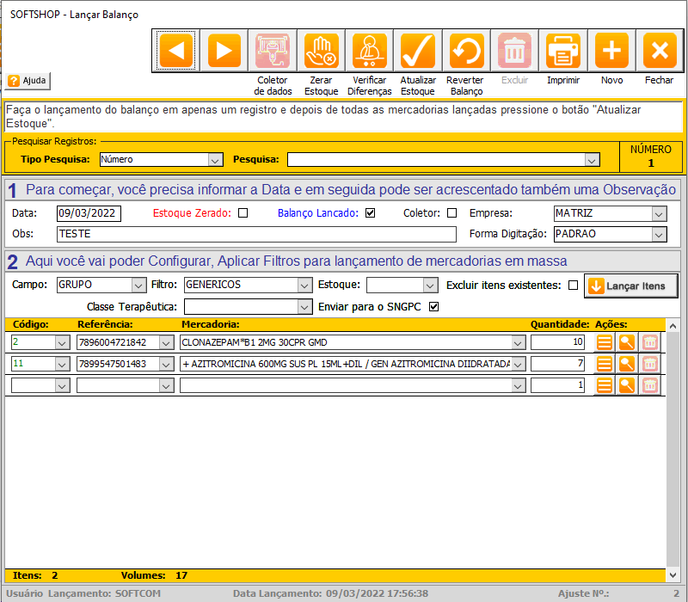Screen dimensions: 688x602
Task: Uncheck the Balanço Lançado checkbox
Action: pos(371,213)
